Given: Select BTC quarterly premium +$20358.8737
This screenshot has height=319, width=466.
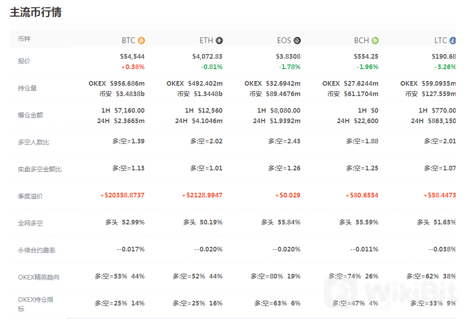Looking at the screenshot, I should click(122, 195).
